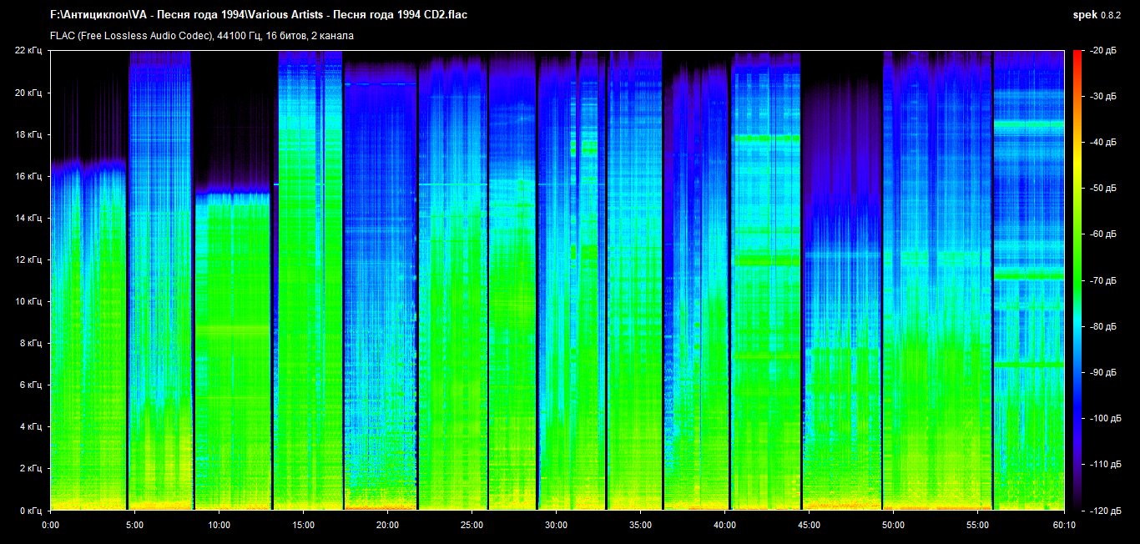This screenshot has height=544, width=1140.
Task: Click the 55:00 time axis label
Action: point(977,525)
